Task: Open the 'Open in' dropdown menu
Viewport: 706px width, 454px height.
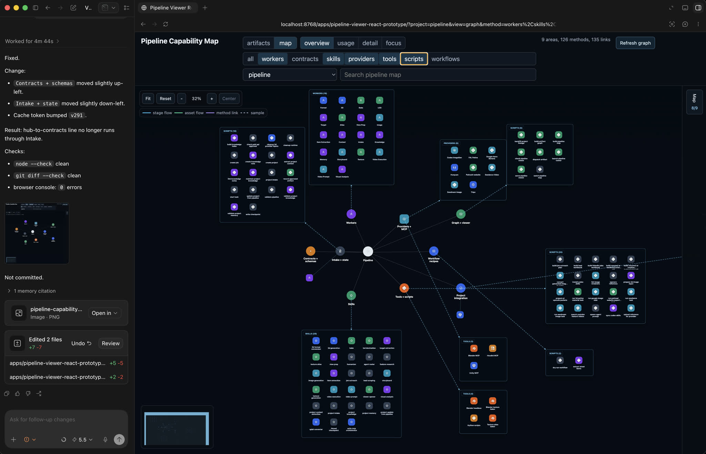Action: coord(104,313)
